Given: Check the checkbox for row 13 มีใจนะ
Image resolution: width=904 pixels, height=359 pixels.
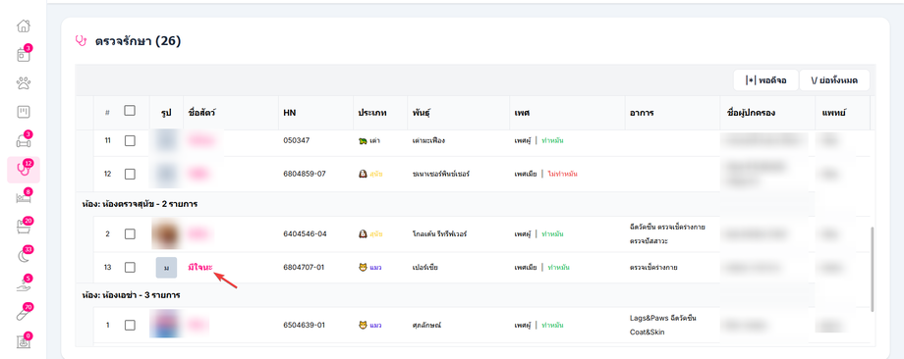Looking at the screenshot, I should click(x=130, y=268).
